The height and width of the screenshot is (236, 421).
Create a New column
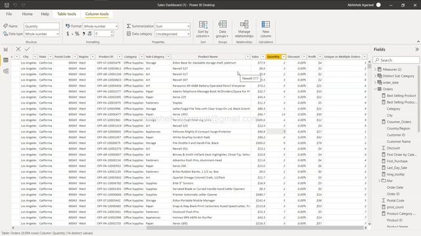click(x=266, y=29)
